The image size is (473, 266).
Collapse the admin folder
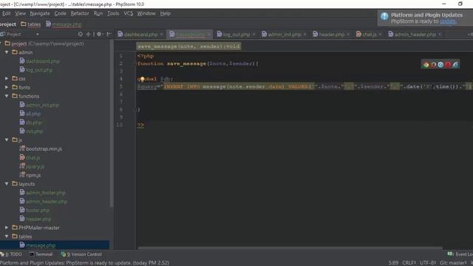7,52
